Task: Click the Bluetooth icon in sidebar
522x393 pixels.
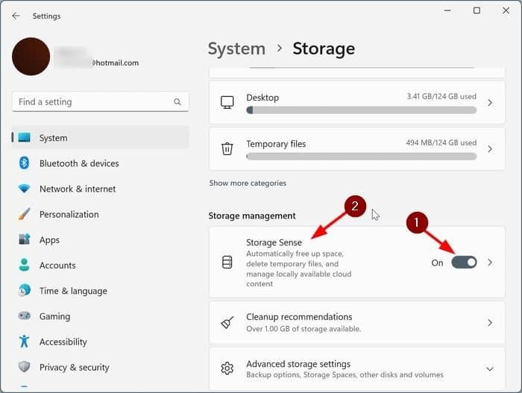Action: (x=24, y=163)
